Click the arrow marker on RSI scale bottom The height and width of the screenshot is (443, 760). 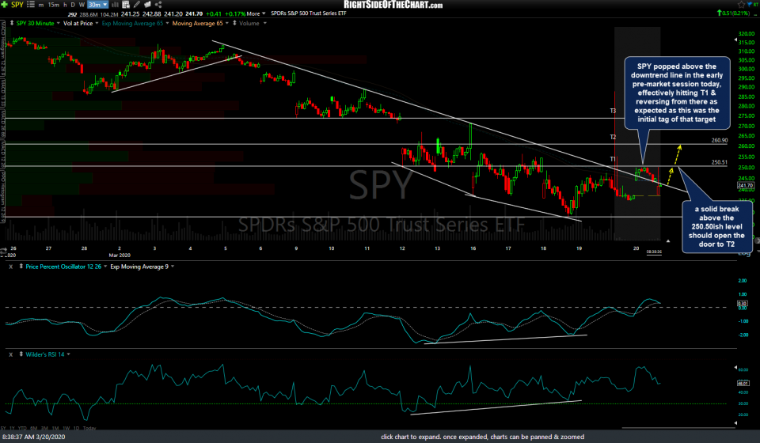pyautogui.click(x=735, y=423)
